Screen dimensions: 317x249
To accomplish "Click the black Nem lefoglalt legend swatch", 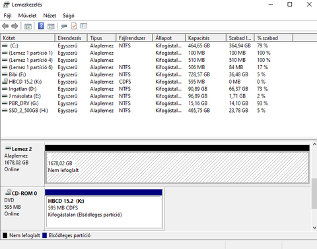I will pos(5,235).
